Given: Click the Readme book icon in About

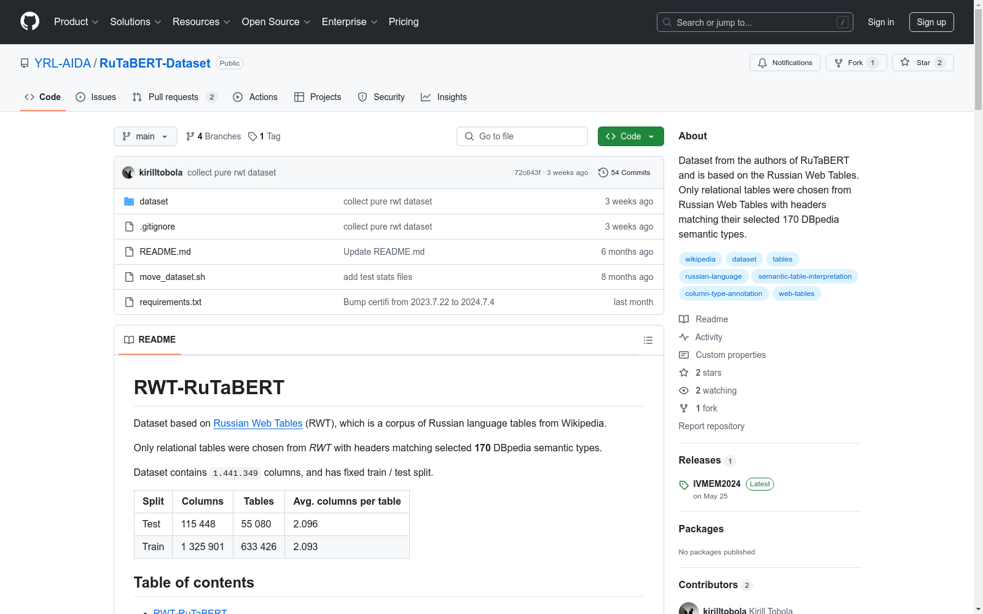Looking at the screenshot, I should tap(684, 319).
